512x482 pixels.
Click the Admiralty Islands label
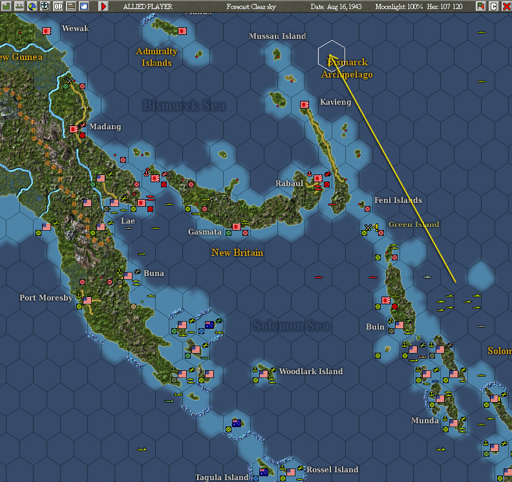click(156, 57)
